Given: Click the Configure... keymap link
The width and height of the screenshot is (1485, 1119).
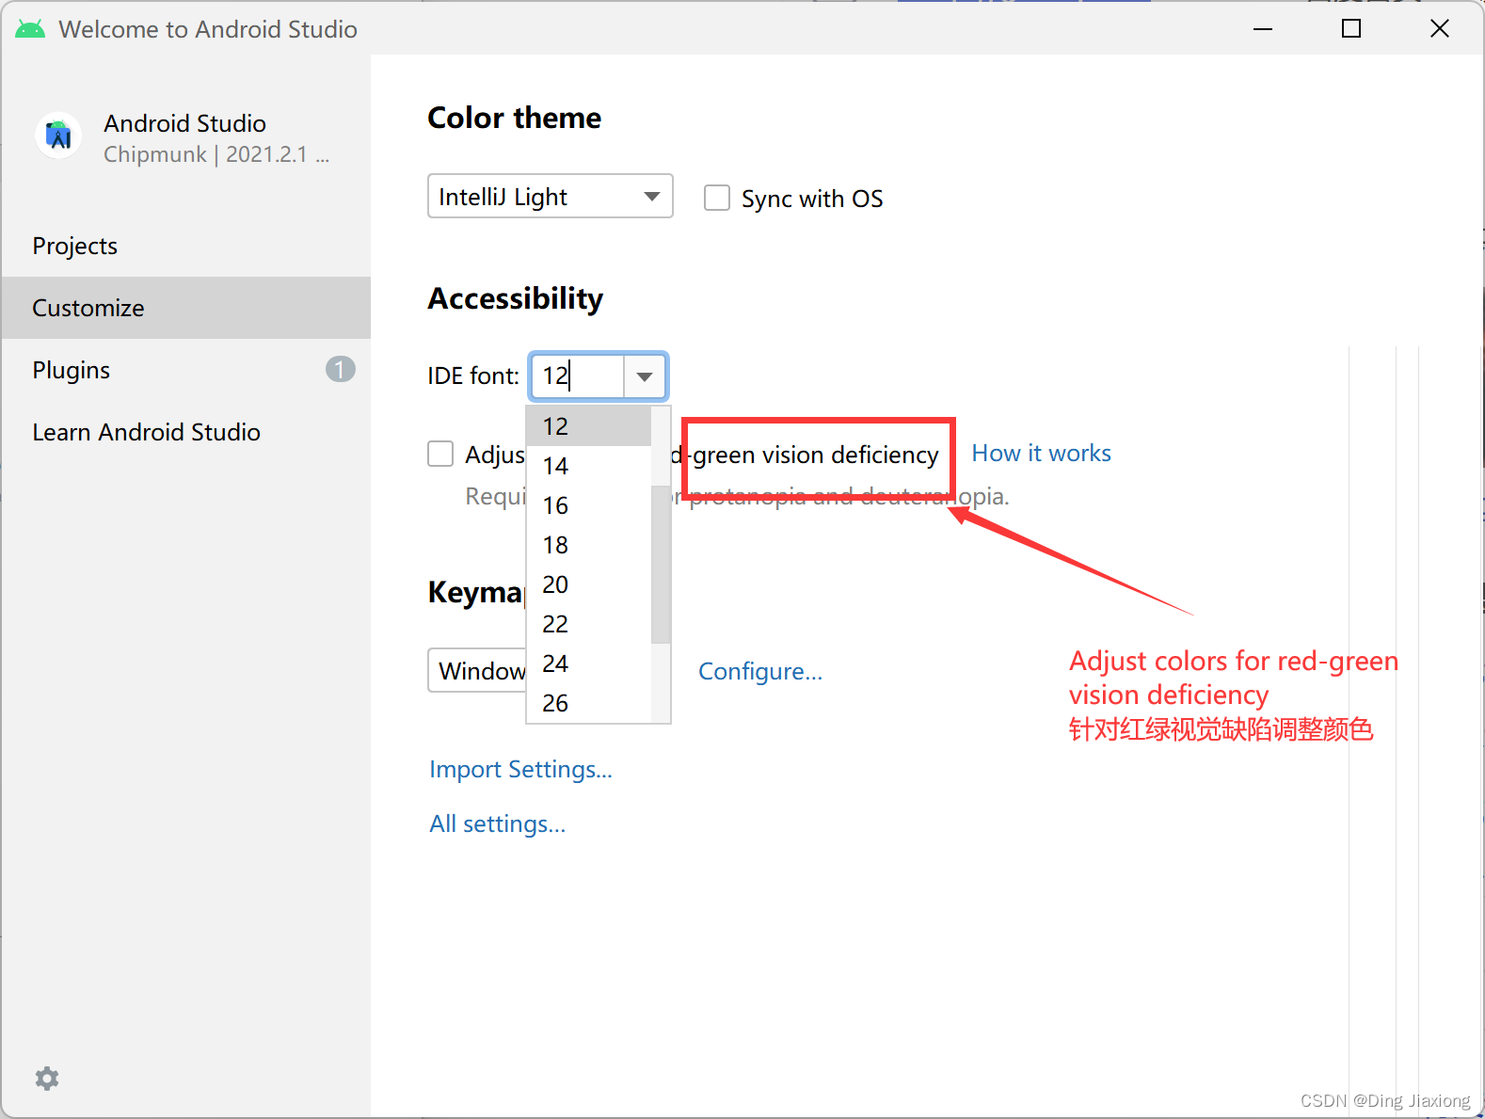Looking at the screenshot, I should [760, 671].
